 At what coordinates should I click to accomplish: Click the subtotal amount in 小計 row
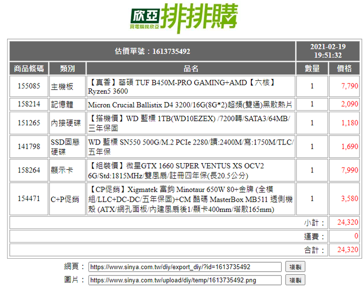click(x=348, y=222)
